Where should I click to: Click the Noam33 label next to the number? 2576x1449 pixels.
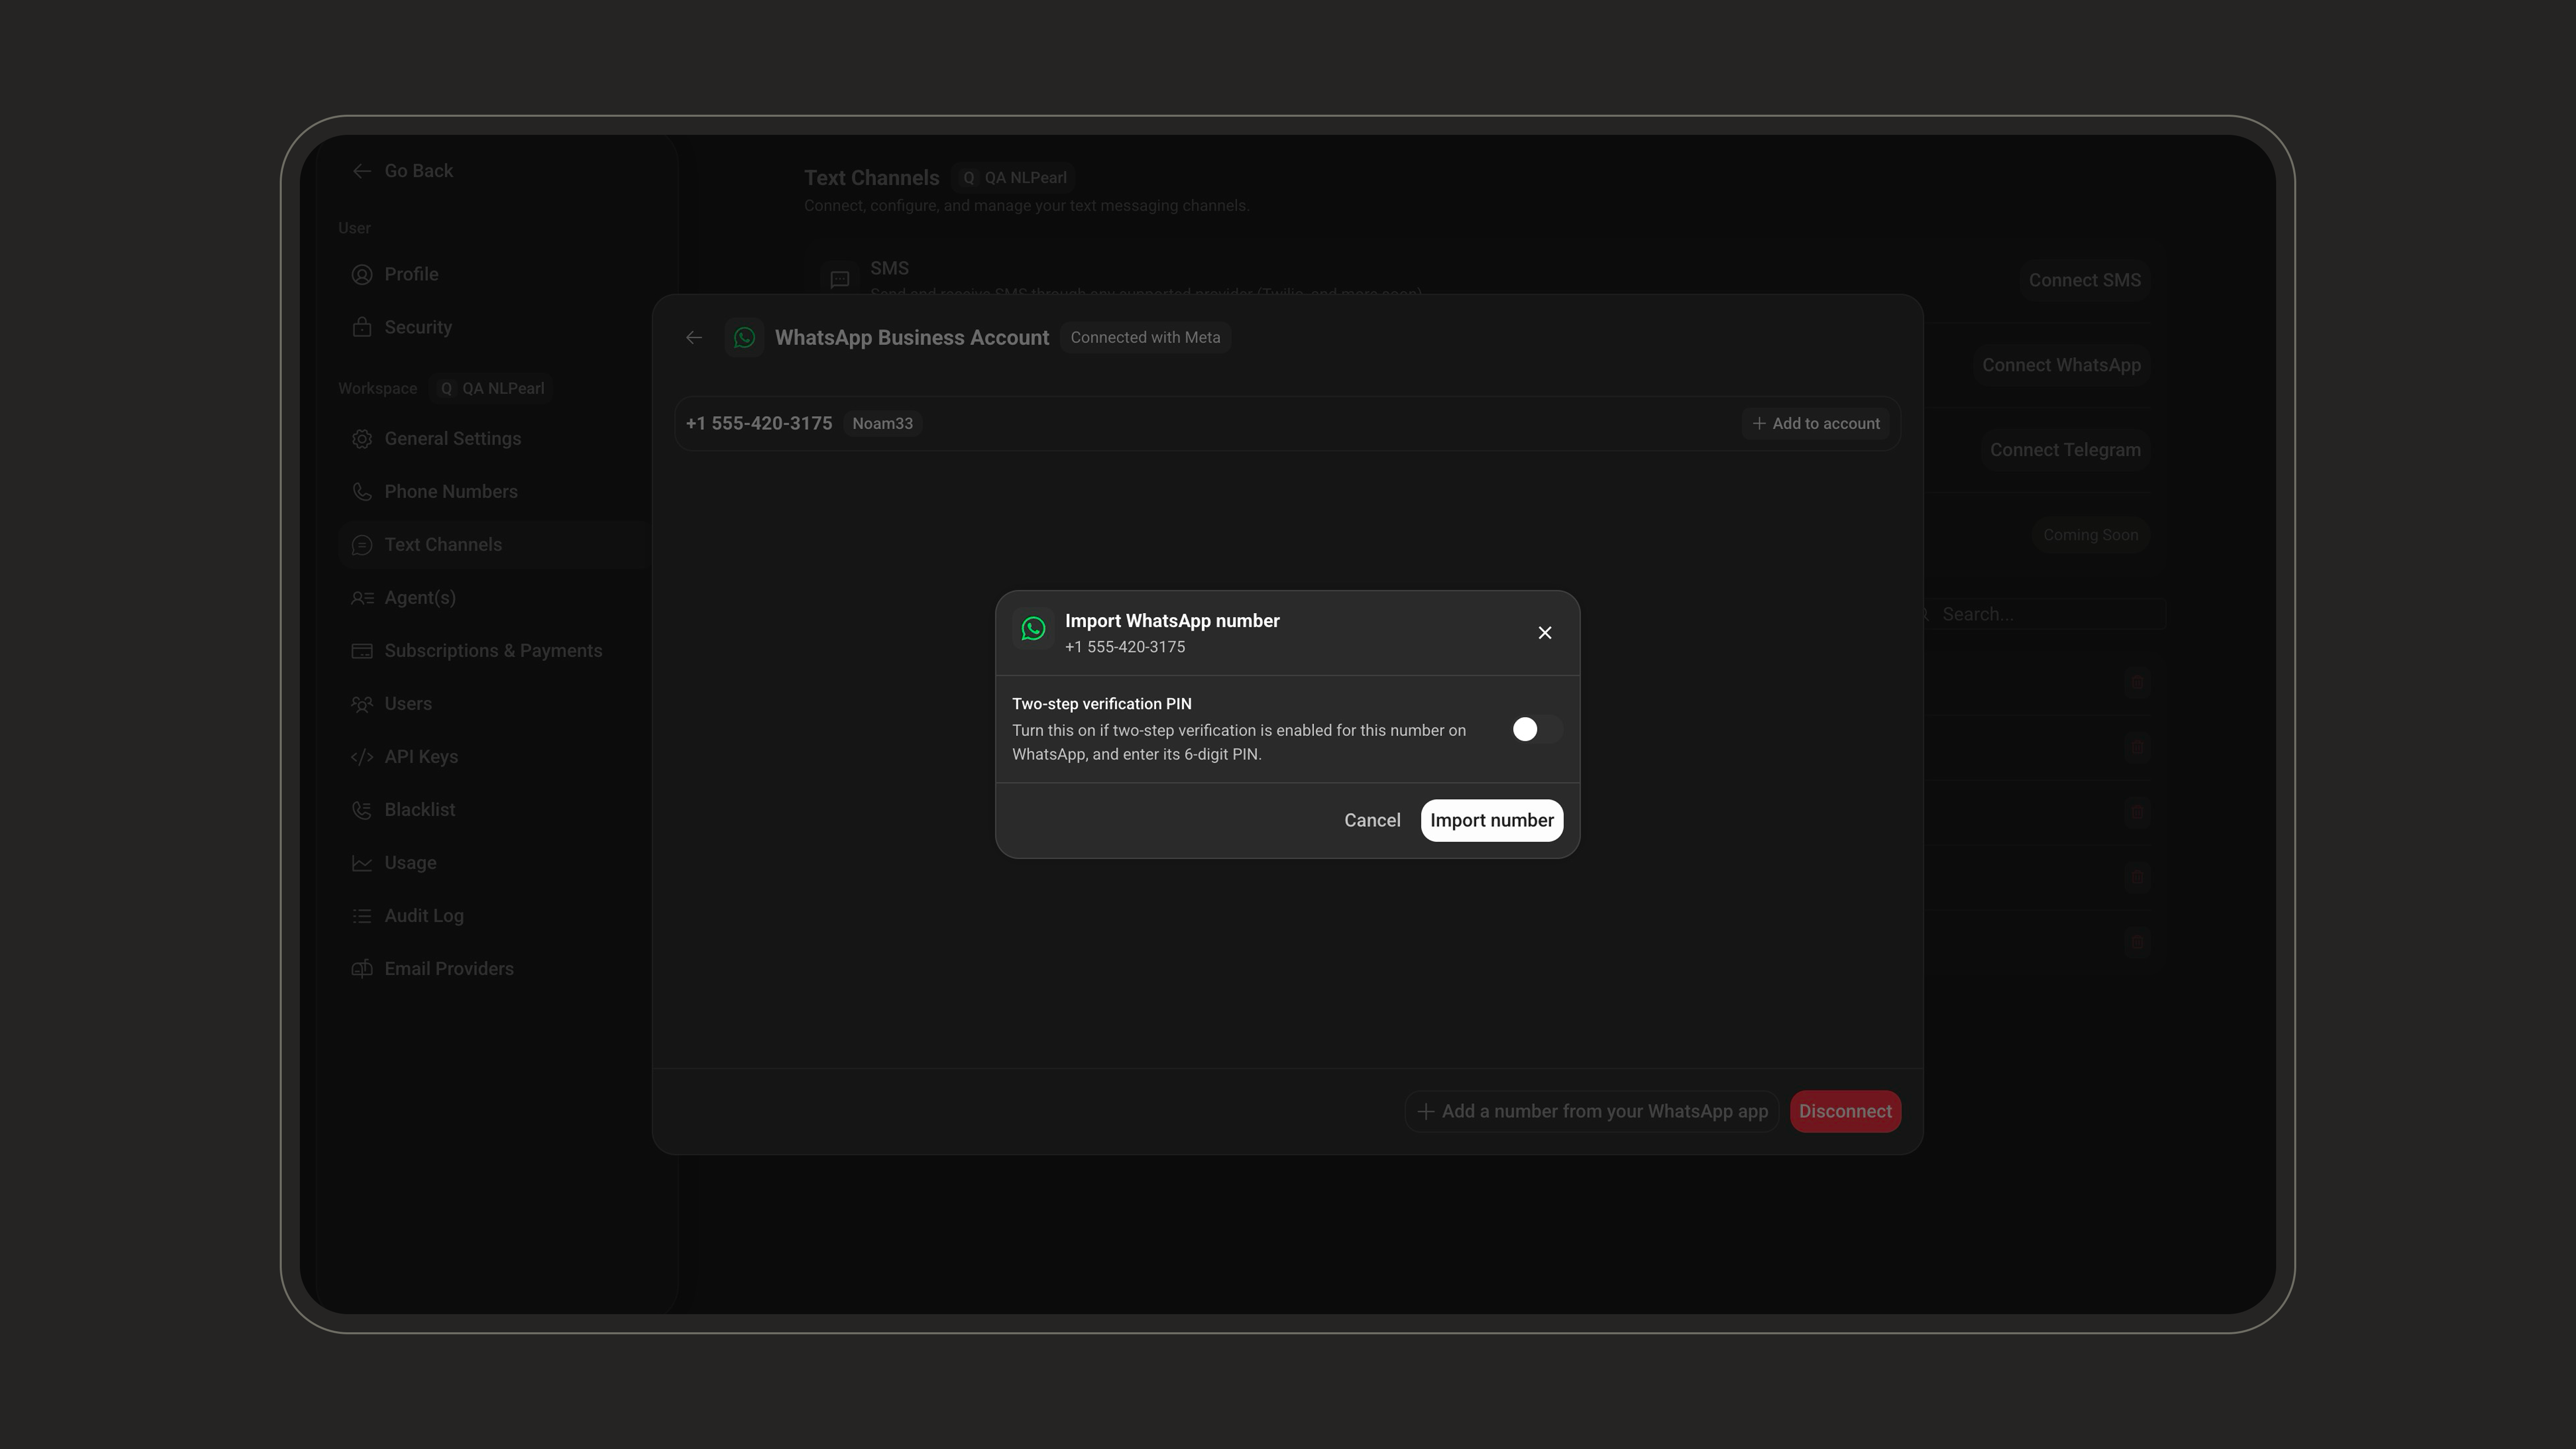882,424
